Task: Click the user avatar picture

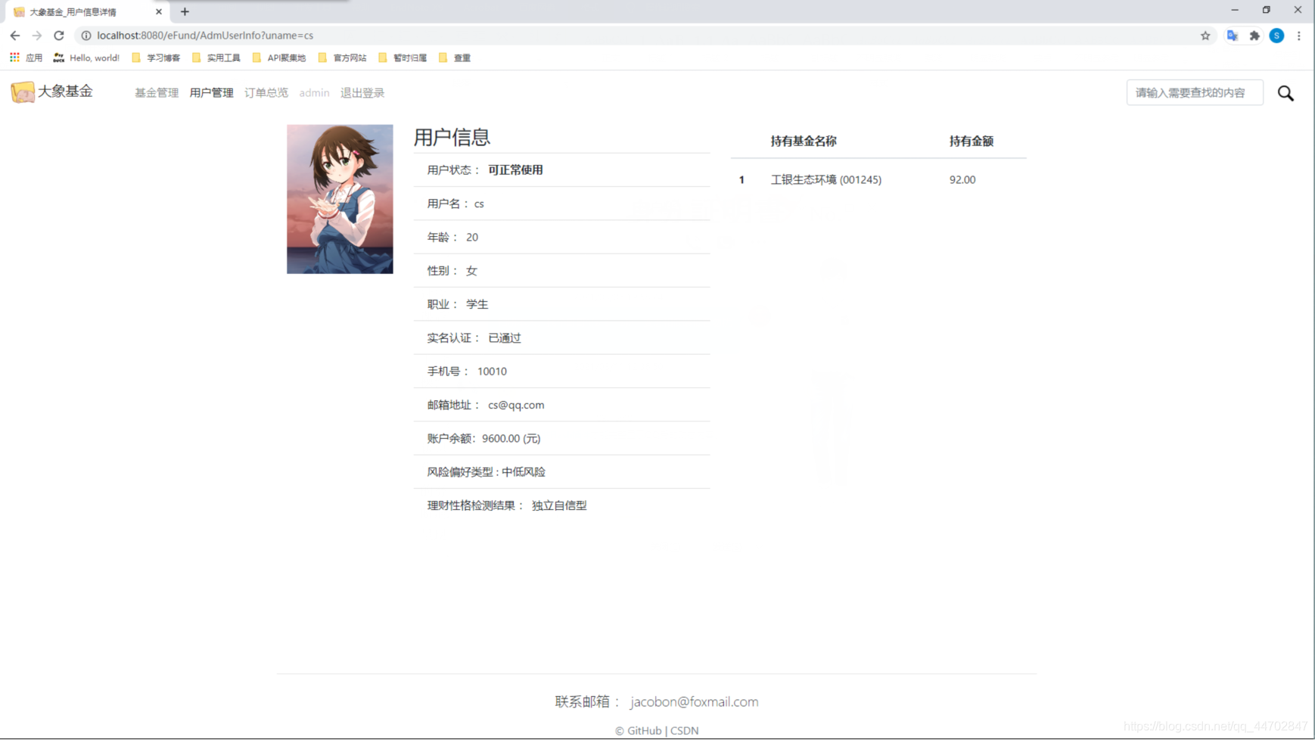Action: point(340,199)
